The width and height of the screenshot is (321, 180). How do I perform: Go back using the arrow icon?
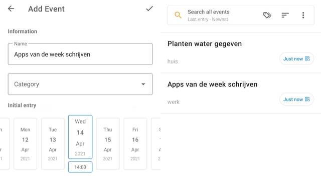pyautogui.click(x=11, y=8)
